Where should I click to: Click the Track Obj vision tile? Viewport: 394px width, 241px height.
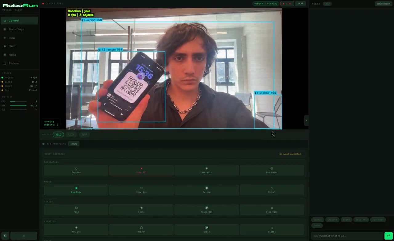pos(207,210)
